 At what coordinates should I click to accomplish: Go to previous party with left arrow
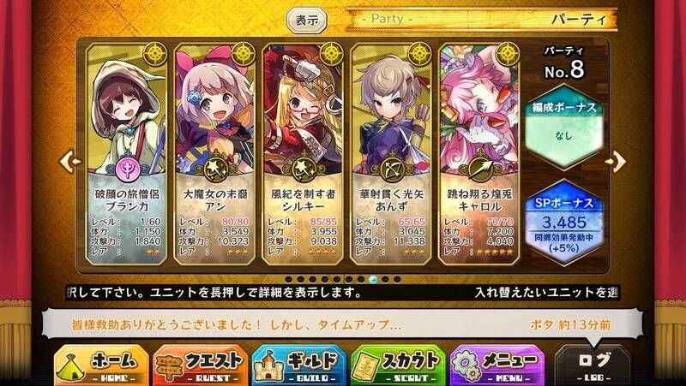pyautogui.click(x=69, y=162)
